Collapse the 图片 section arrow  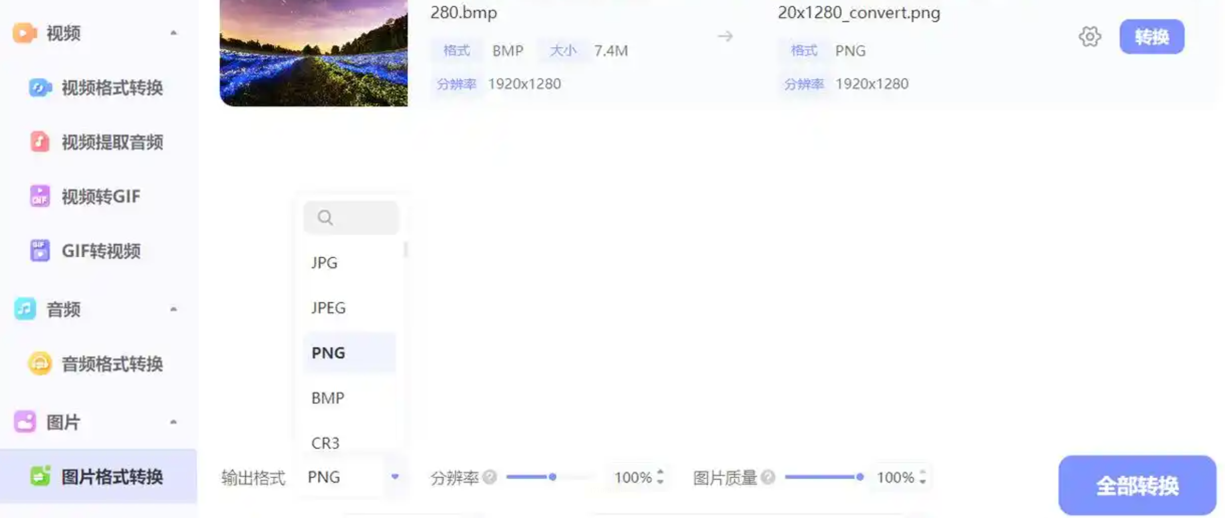173,422
